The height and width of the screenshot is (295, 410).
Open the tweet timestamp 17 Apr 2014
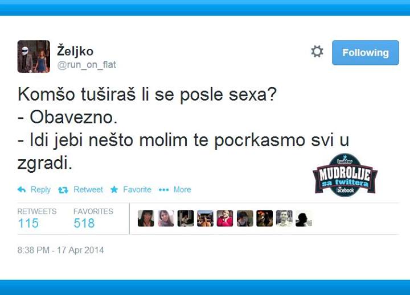click(x=61, y=250)
